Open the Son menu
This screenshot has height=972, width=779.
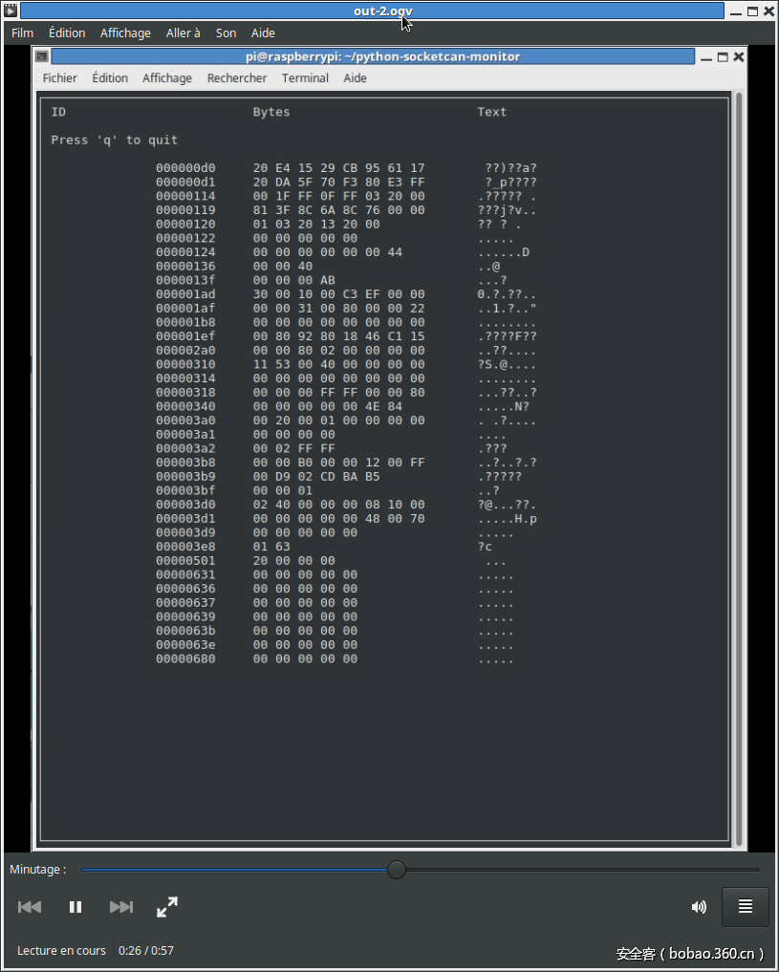[226, 32]
